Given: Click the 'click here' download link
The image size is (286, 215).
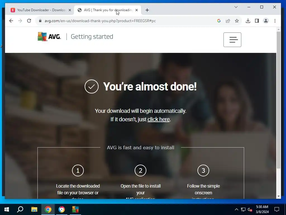Looking at the screenshot, I should 159,119.
